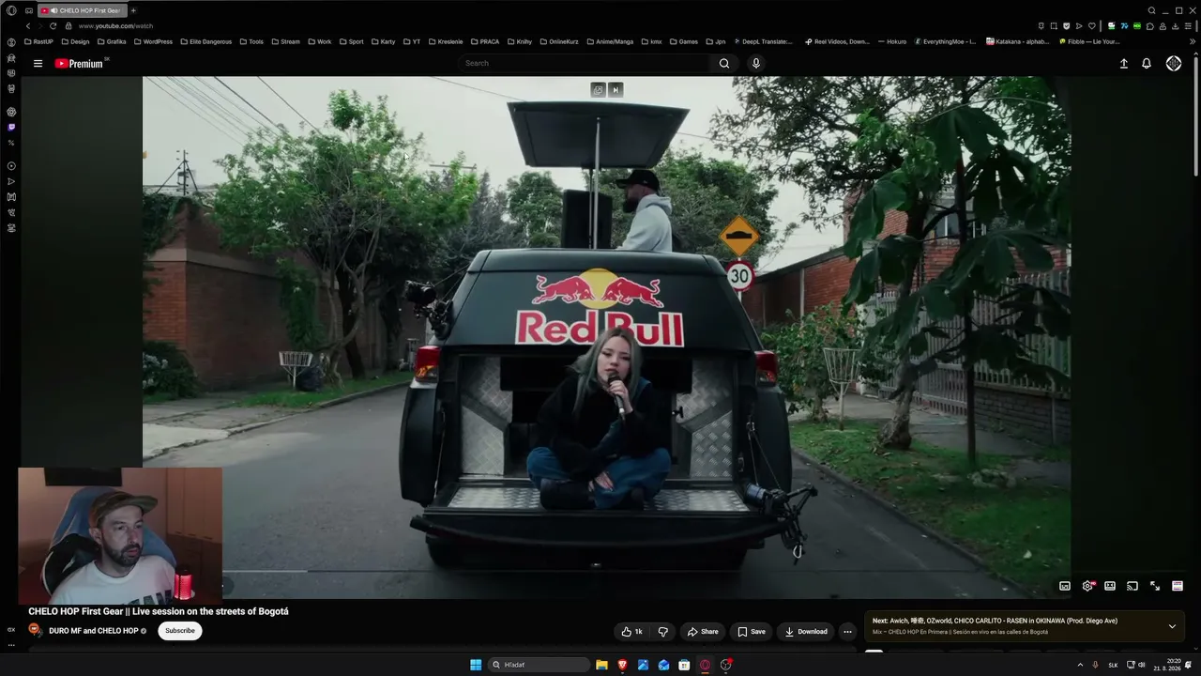Click into the YouTube search field
Screen dimensions: 1201x676
[584, 63]
